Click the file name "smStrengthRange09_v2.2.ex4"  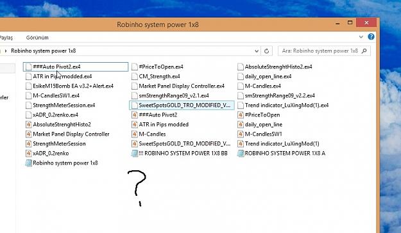(280, 96)
